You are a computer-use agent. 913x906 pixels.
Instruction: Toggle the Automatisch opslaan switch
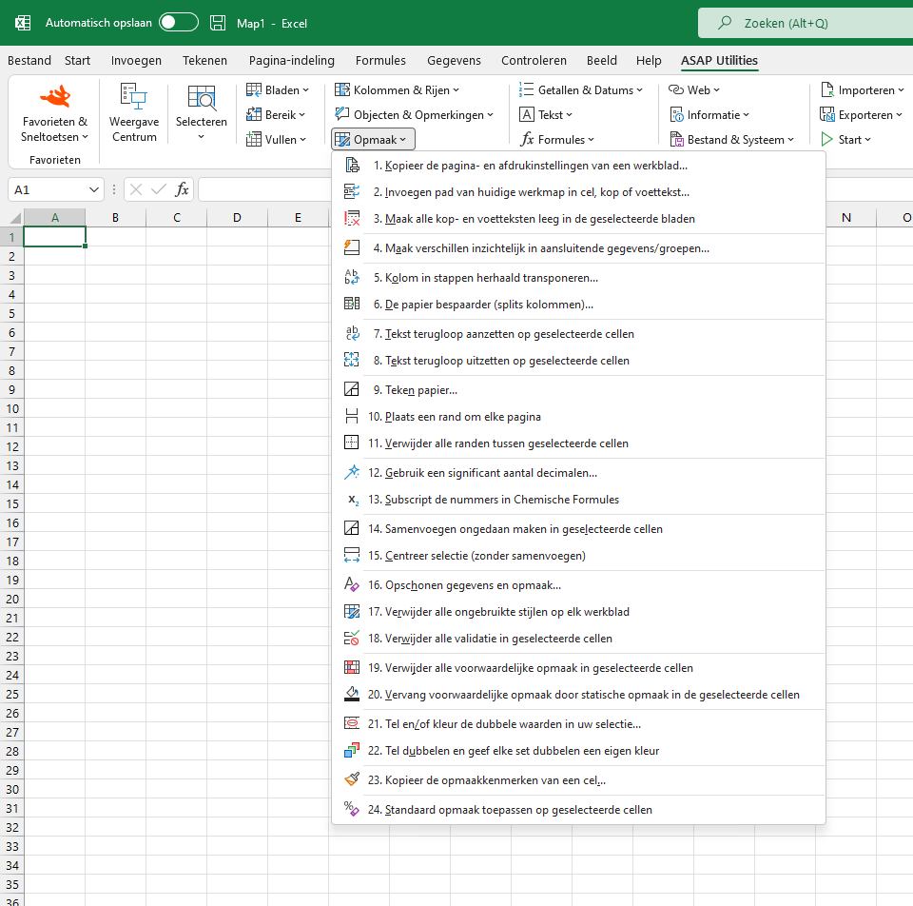point(179,23)
